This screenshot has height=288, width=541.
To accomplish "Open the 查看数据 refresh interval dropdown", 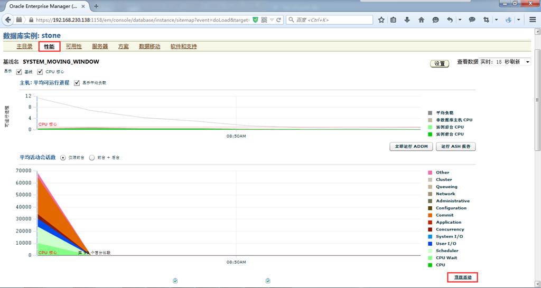I will coord(504,62).
